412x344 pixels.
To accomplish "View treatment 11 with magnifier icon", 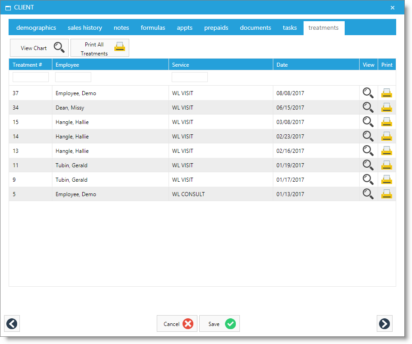I will (368, 165).
